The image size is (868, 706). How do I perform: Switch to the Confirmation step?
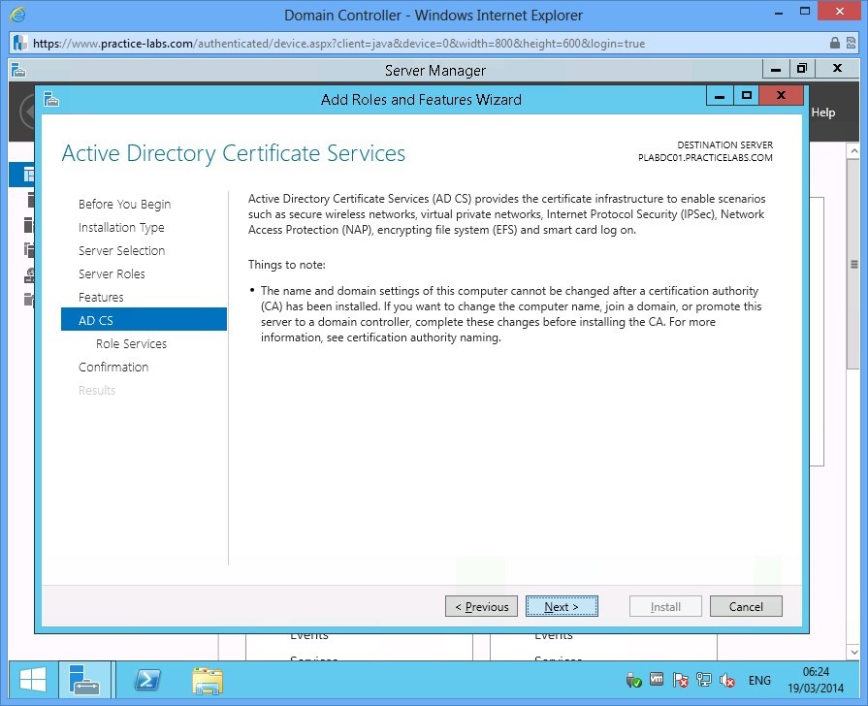113,367
